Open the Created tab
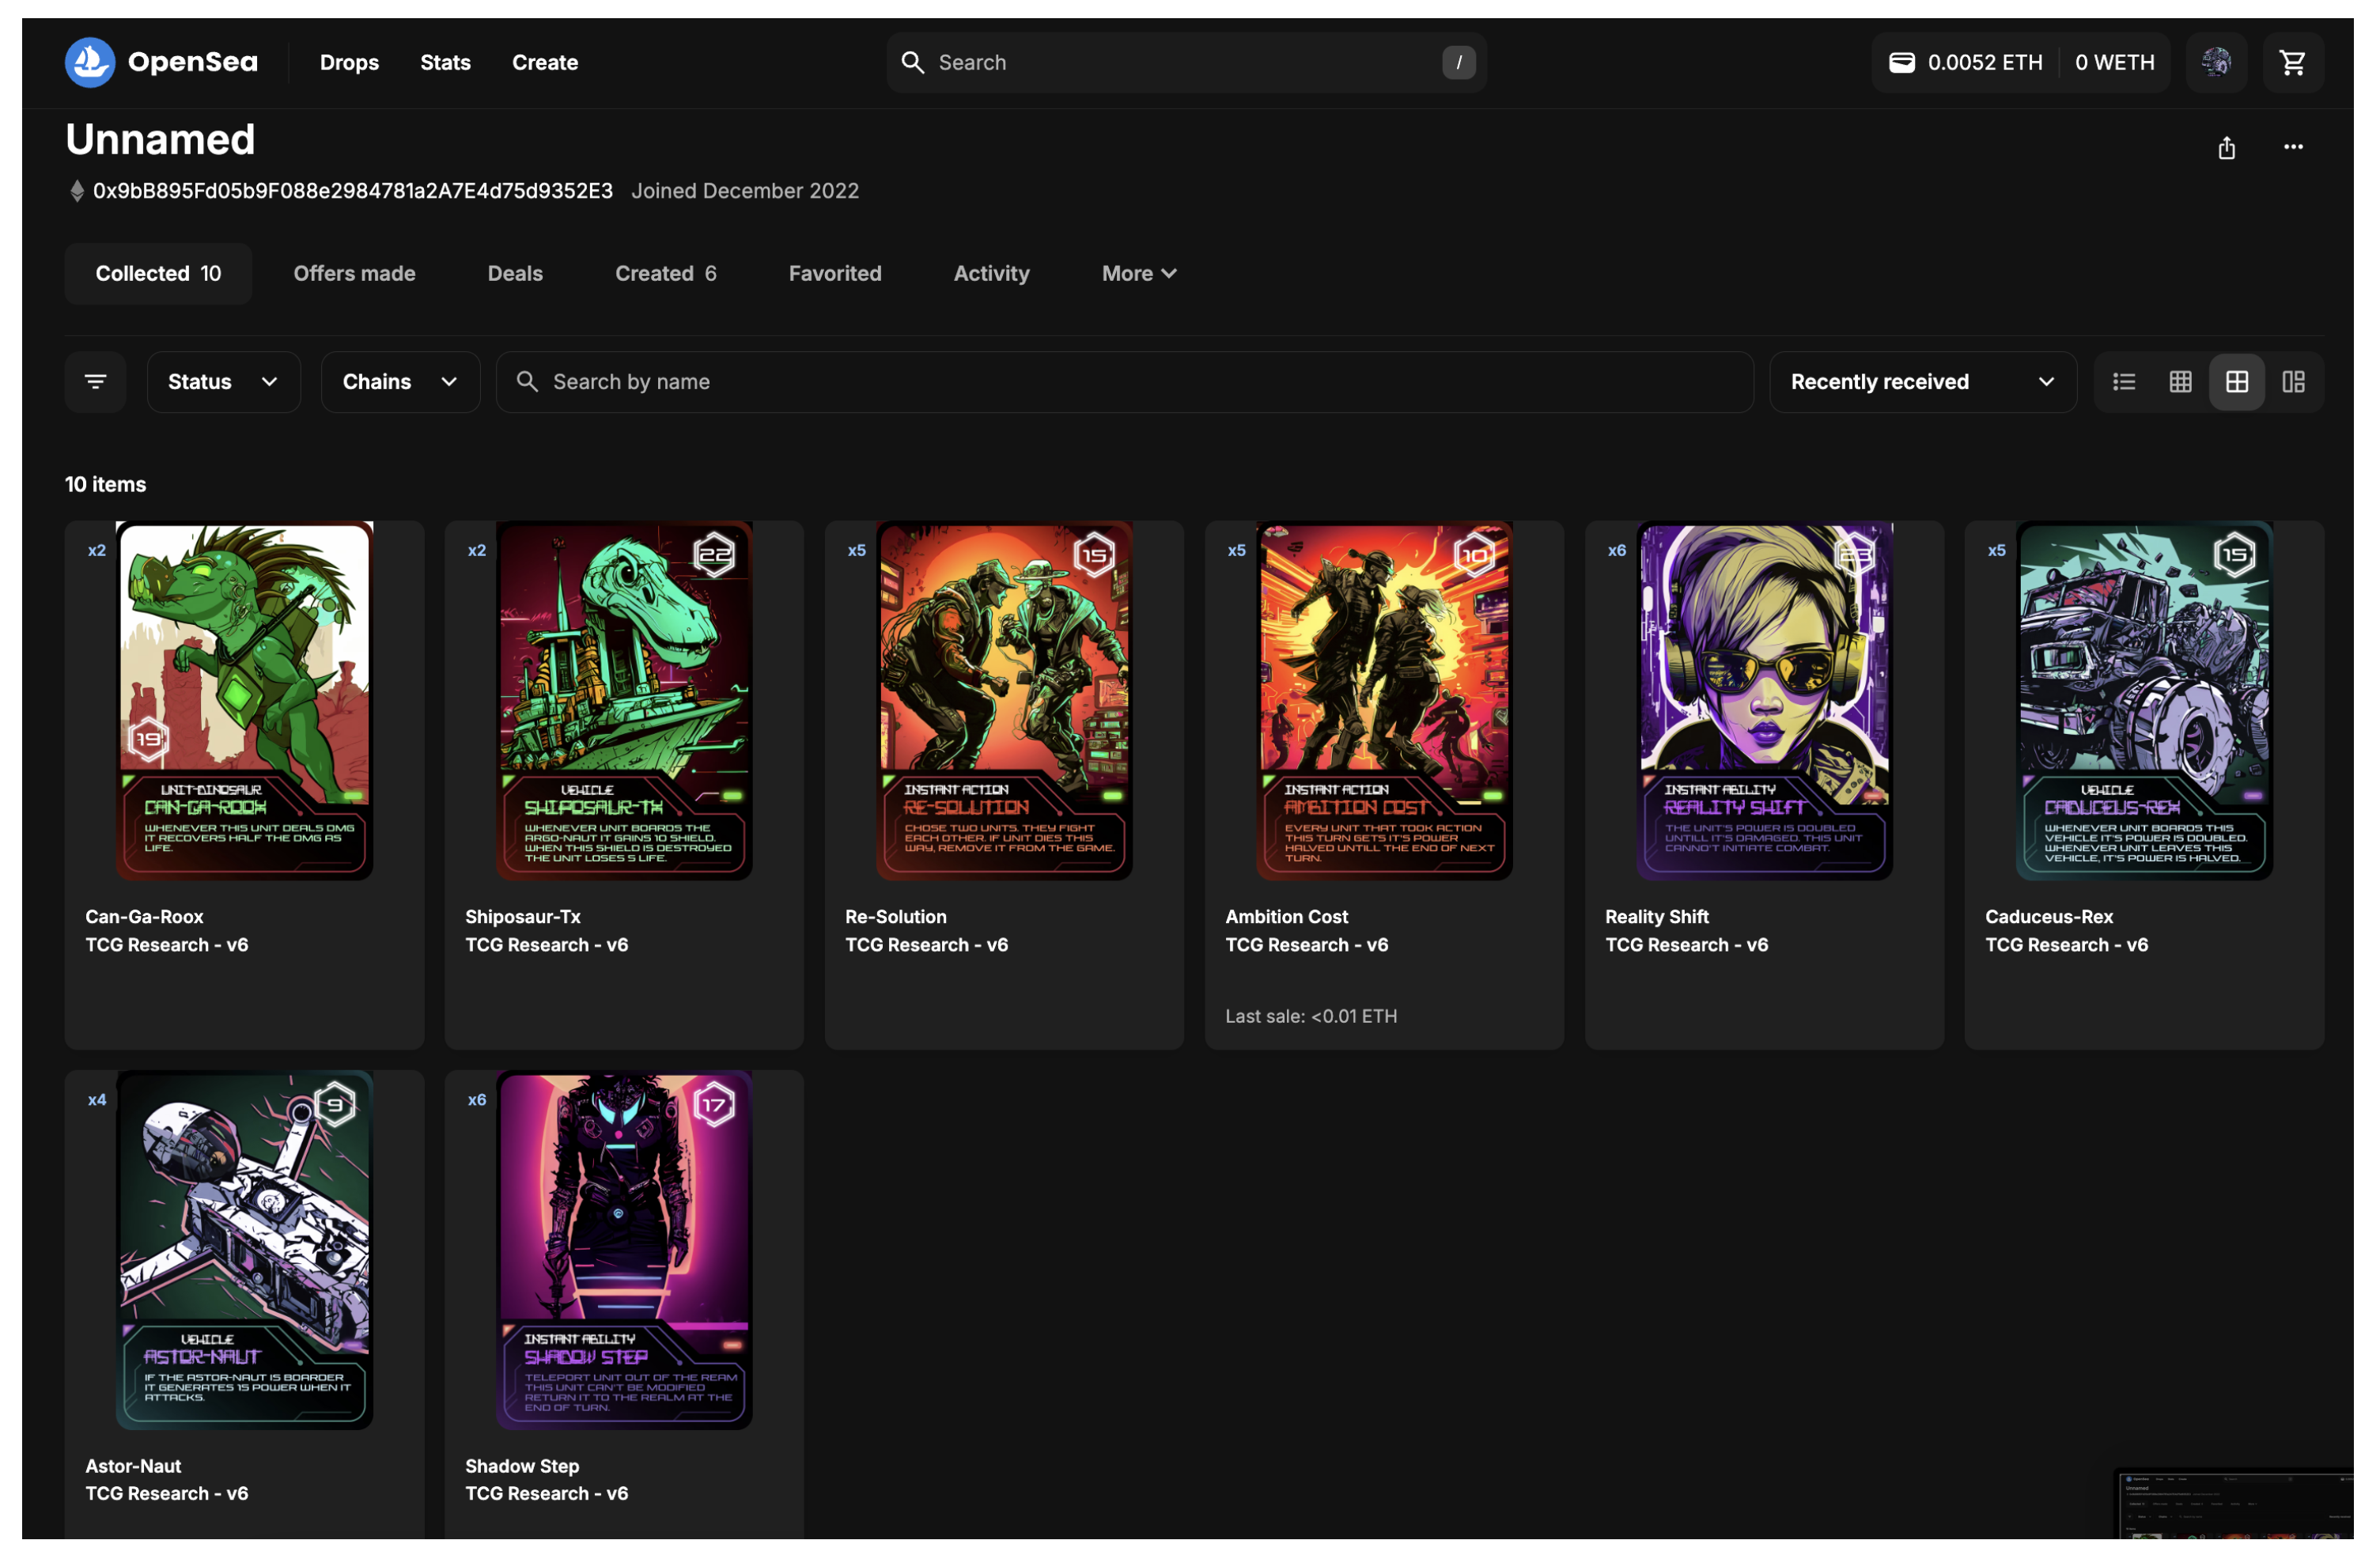Viewport: 2380px width, 1559px height. click(x=665, y=273)
